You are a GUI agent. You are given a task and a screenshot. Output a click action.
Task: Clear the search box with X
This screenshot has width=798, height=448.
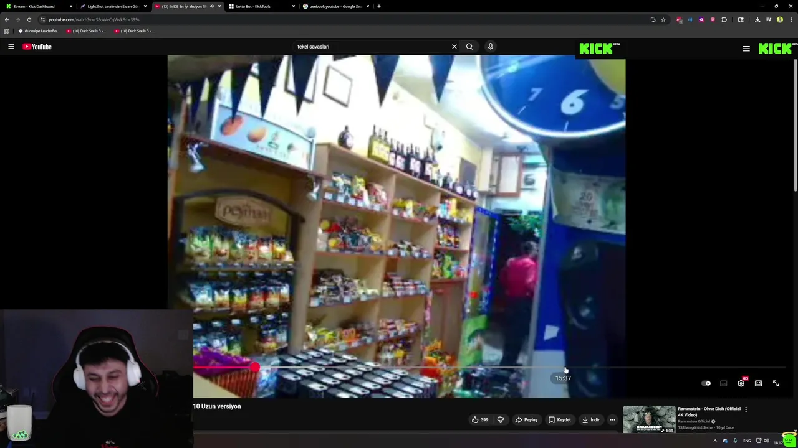454,47
